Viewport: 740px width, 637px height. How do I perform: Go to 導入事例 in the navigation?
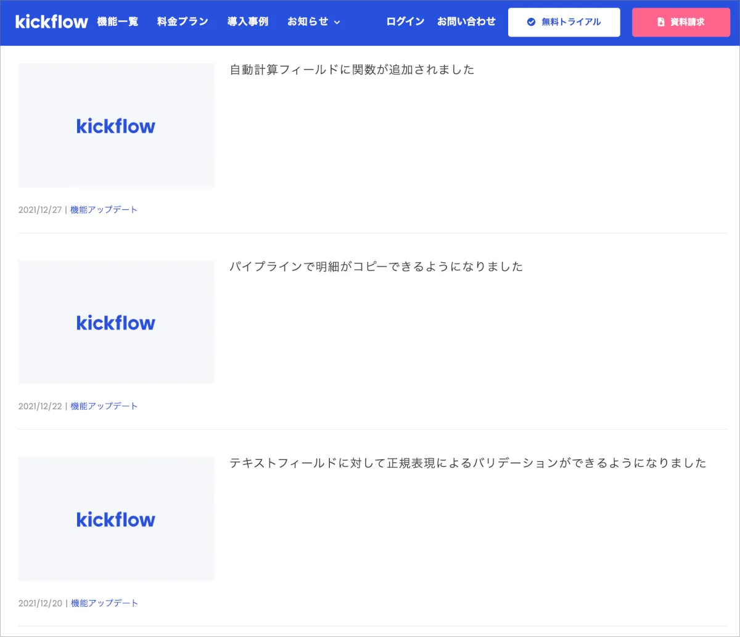(248, 22)
